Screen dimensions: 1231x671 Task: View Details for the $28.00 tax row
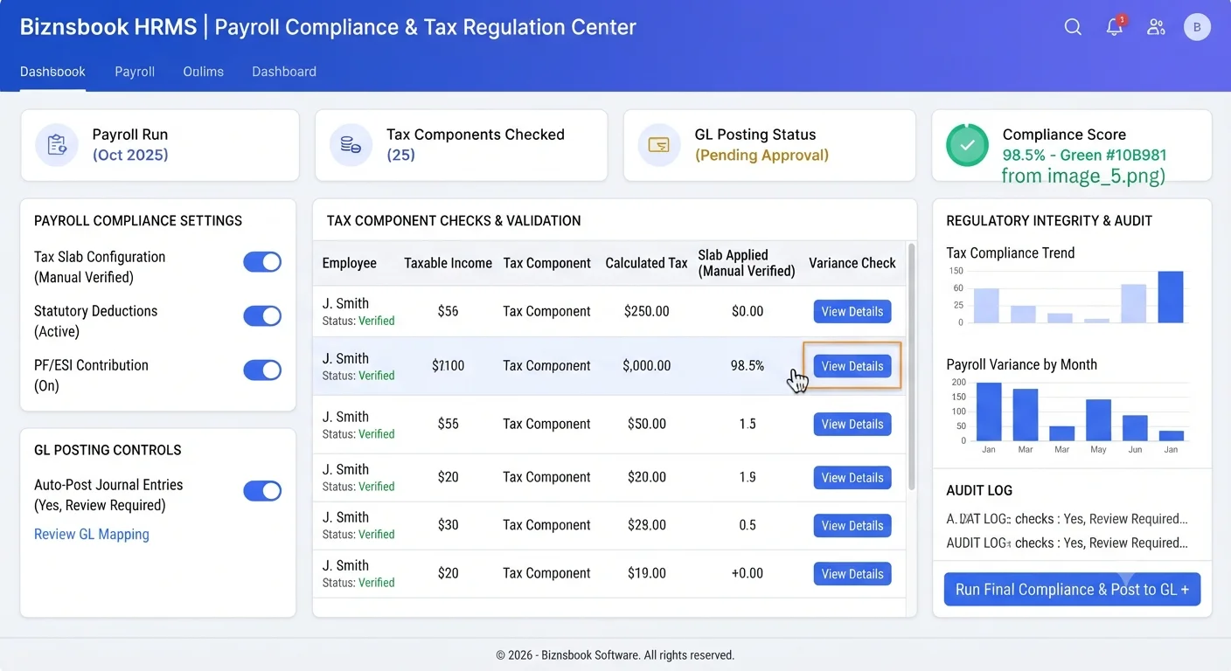pyautogui.click(x=852, y=525)
